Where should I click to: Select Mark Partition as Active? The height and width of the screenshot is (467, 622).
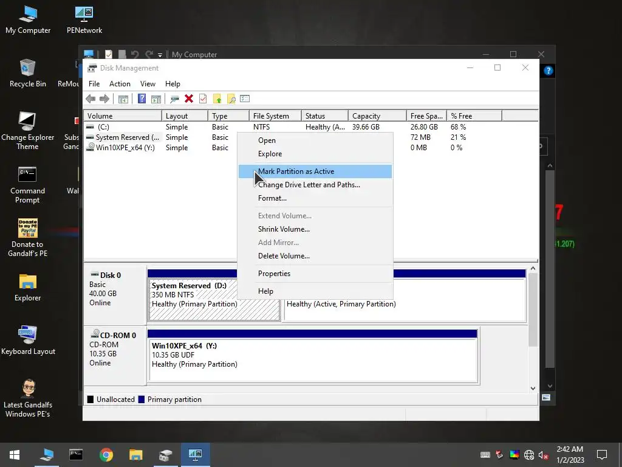(x=315, y=171)
